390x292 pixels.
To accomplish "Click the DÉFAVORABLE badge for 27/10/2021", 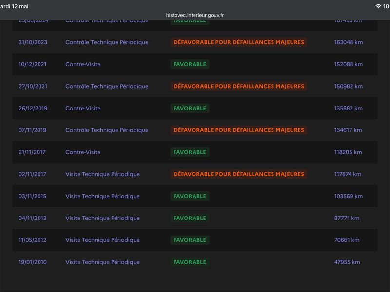I will pyautogui.click(x=238, y=86).
